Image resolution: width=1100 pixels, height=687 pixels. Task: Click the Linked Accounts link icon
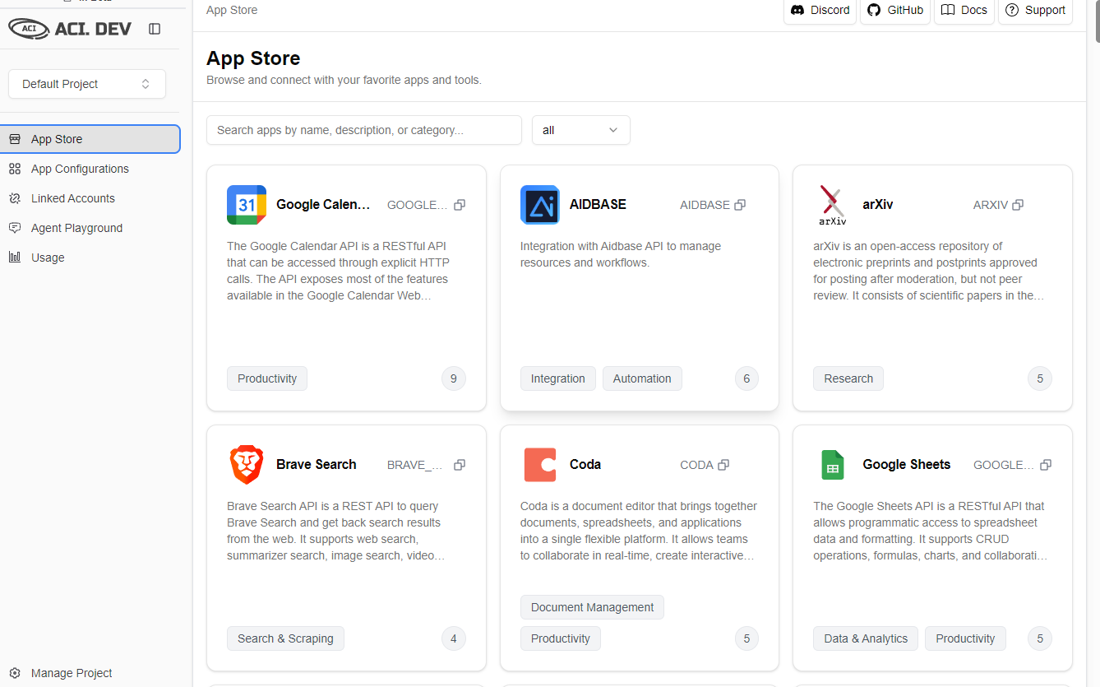[15, 198]
